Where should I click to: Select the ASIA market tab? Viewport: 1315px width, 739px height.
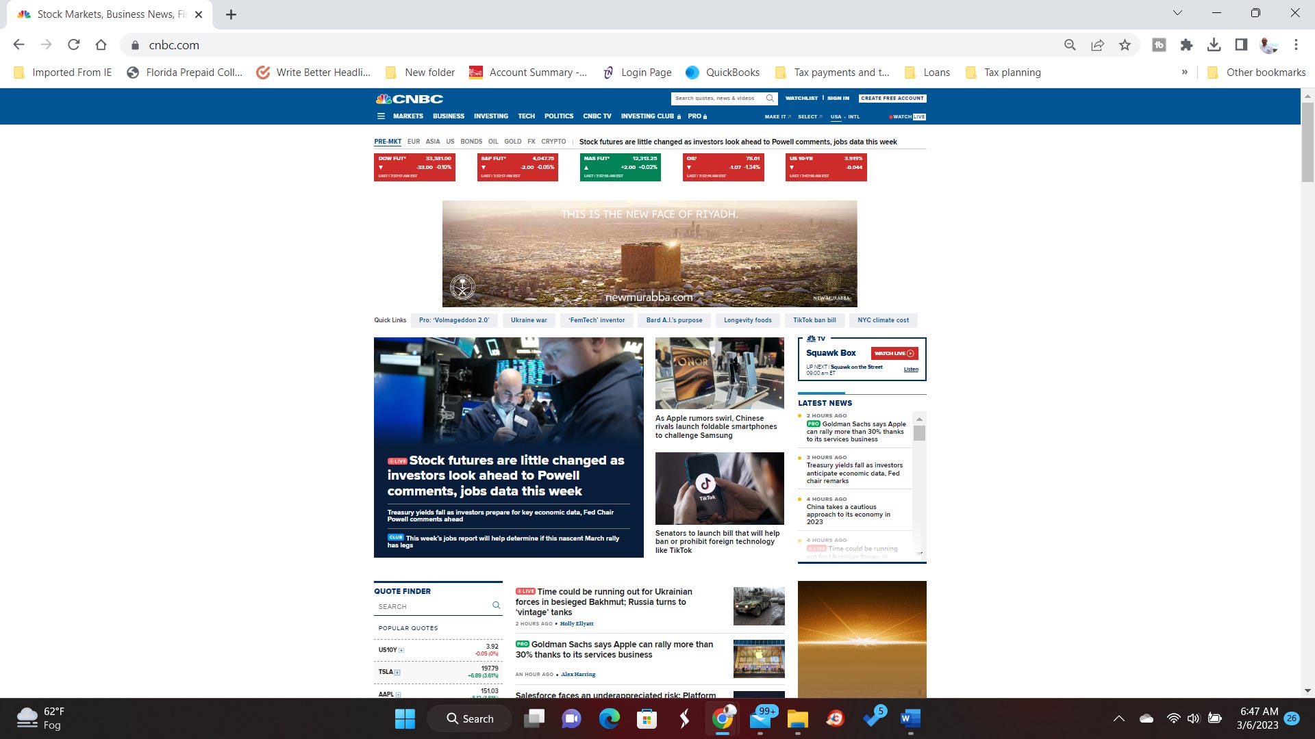(x=433, y=142)
